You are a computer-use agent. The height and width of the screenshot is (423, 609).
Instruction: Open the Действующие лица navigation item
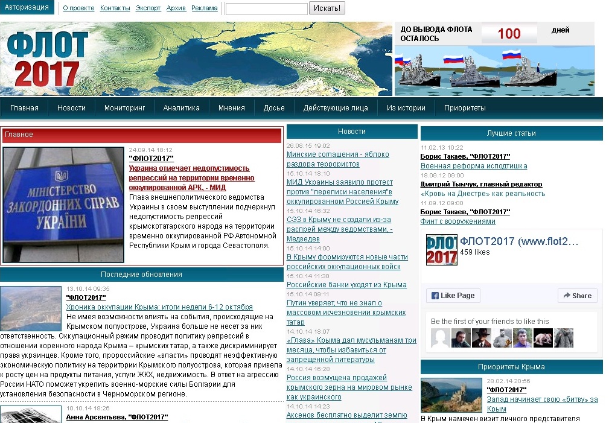tap(336, 108)
